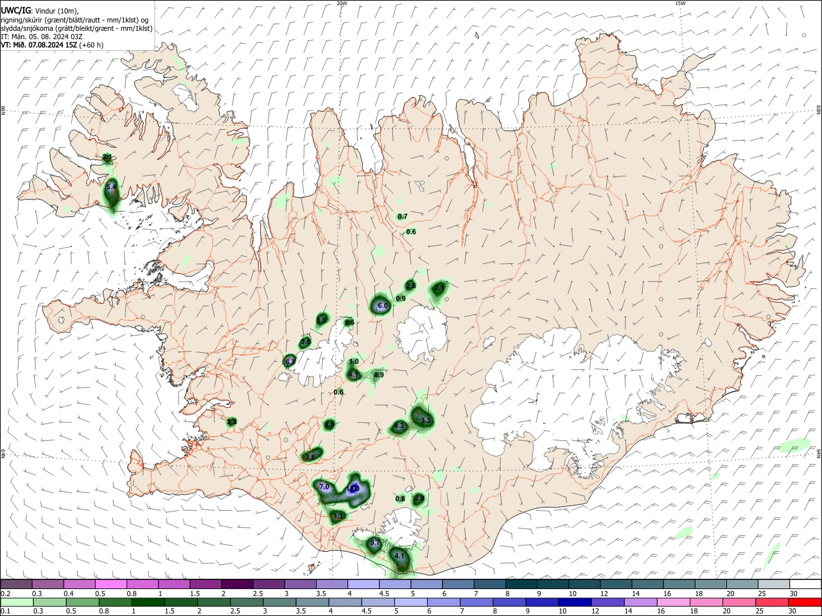The width and height of the screenshot is (822, 616).
Task: Click the 2.9 precipitation value label
Action: [x=419, y=498]
